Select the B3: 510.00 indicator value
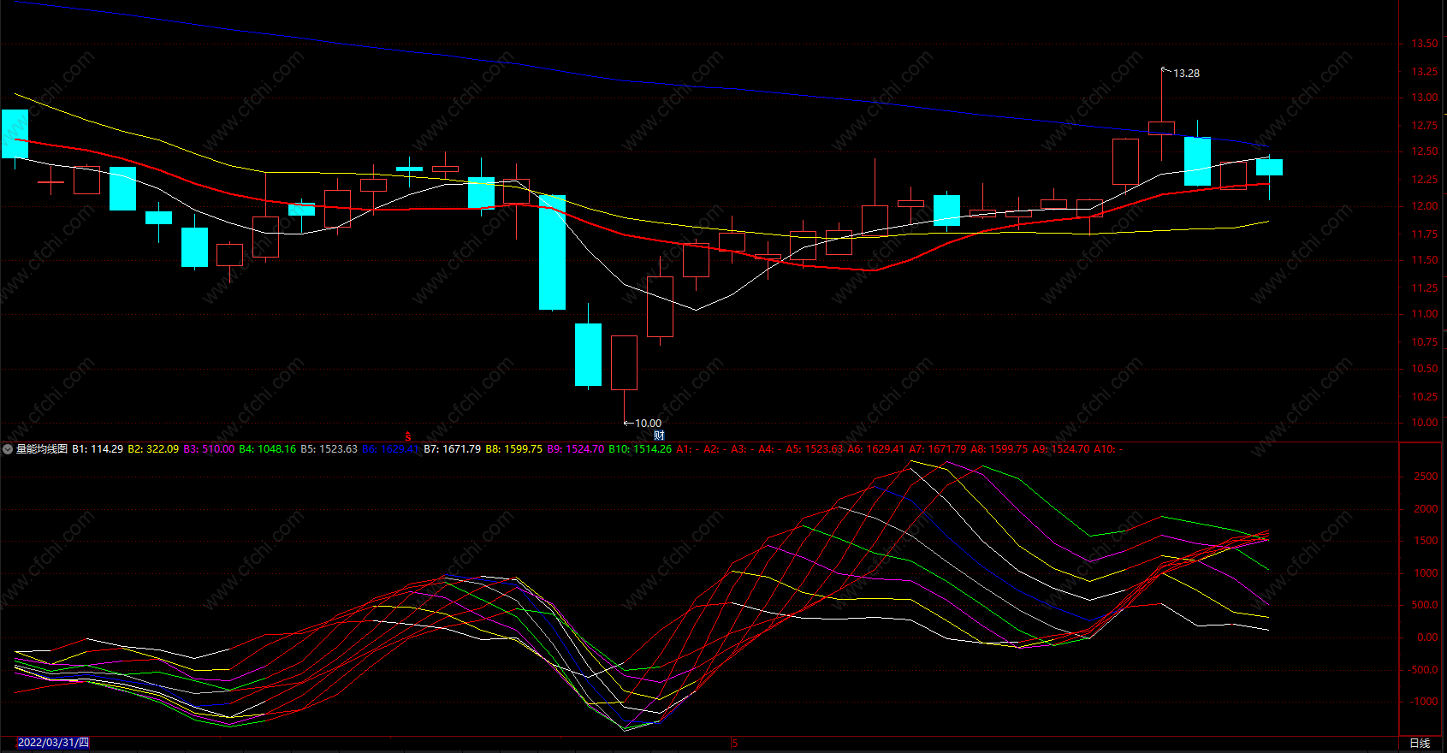1447x753 pixels. (x=209, y=449)
